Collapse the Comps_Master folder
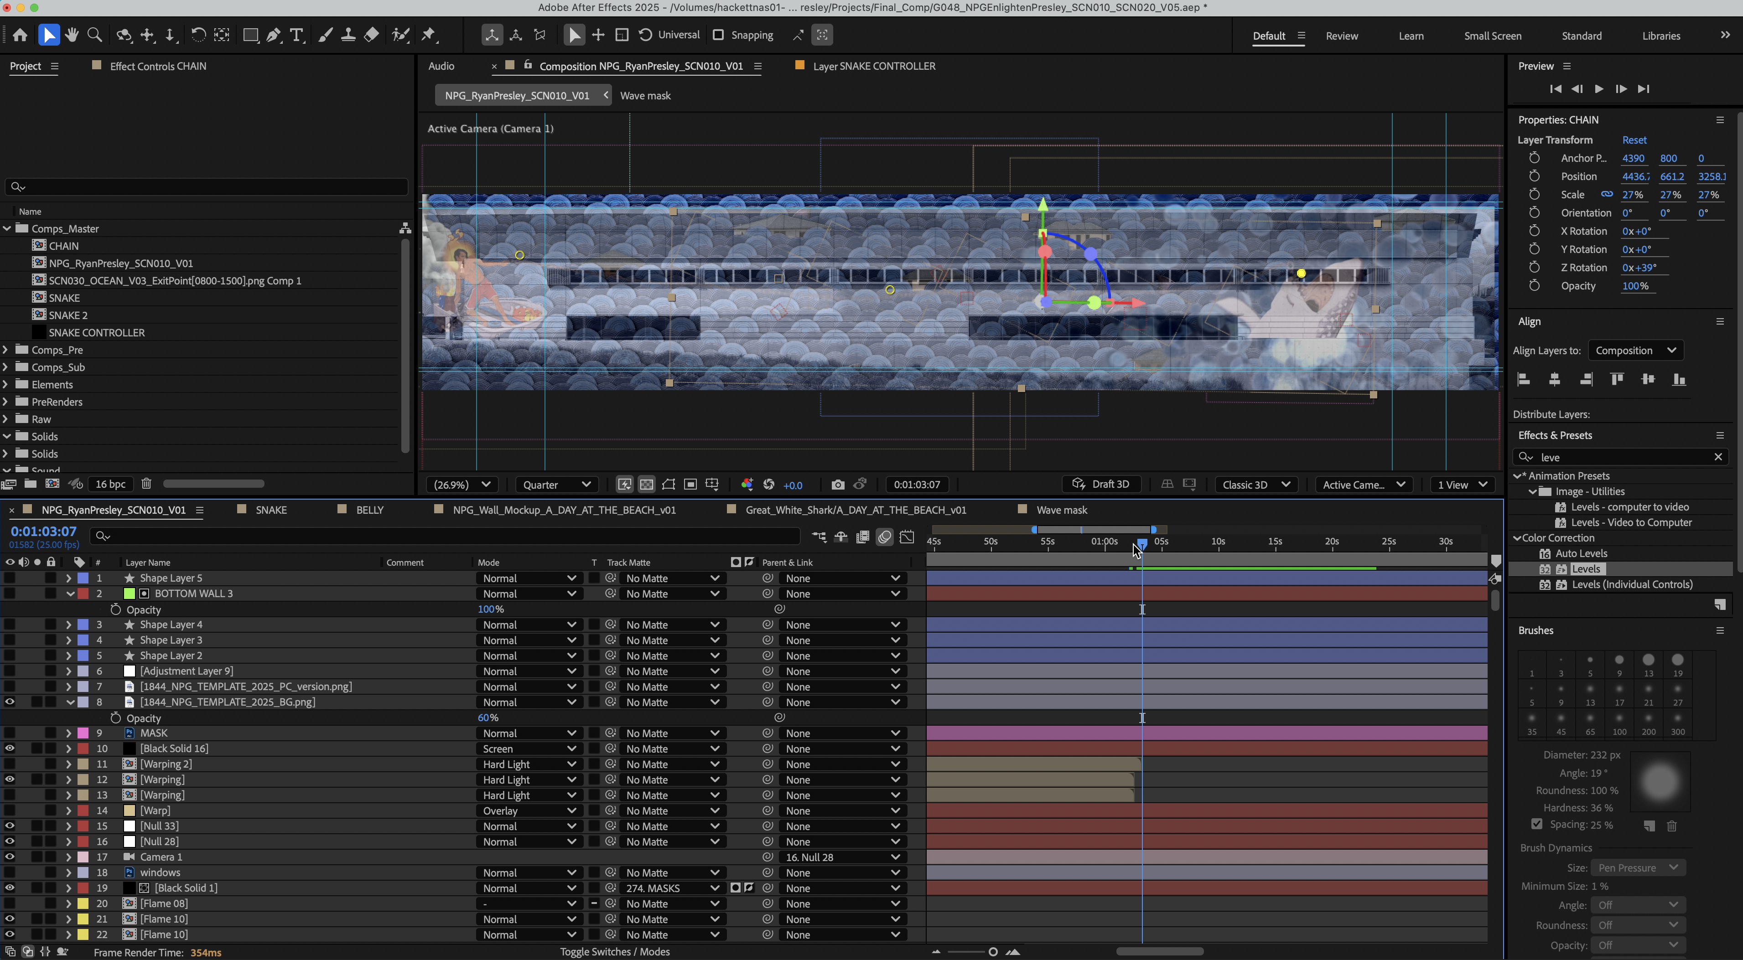Screen dimensions: 1743x960 click(x=6, y=229)
